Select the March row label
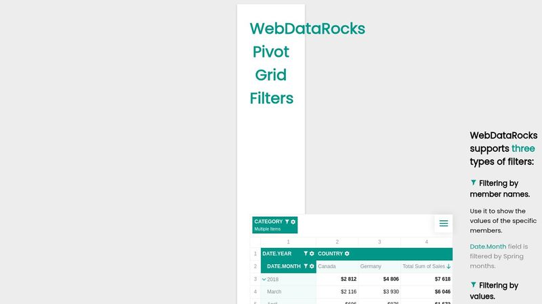Screen dimensions: 542x304 [x=289, y=292]
